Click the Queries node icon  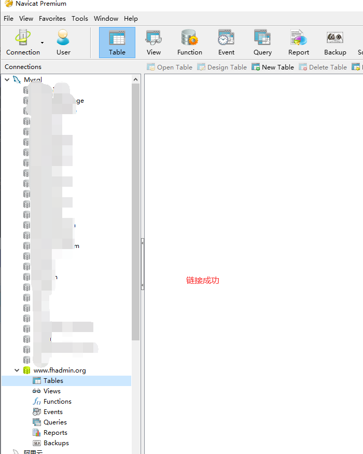37,422
